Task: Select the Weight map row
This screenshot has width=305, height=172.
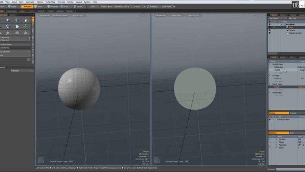Action: 287,70
